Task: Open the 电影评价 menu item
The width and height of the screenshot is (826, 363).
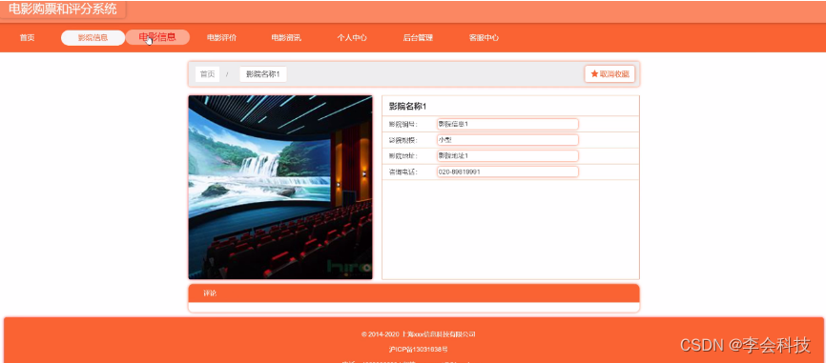Action: pyautogui.click(x=222, y=38)
